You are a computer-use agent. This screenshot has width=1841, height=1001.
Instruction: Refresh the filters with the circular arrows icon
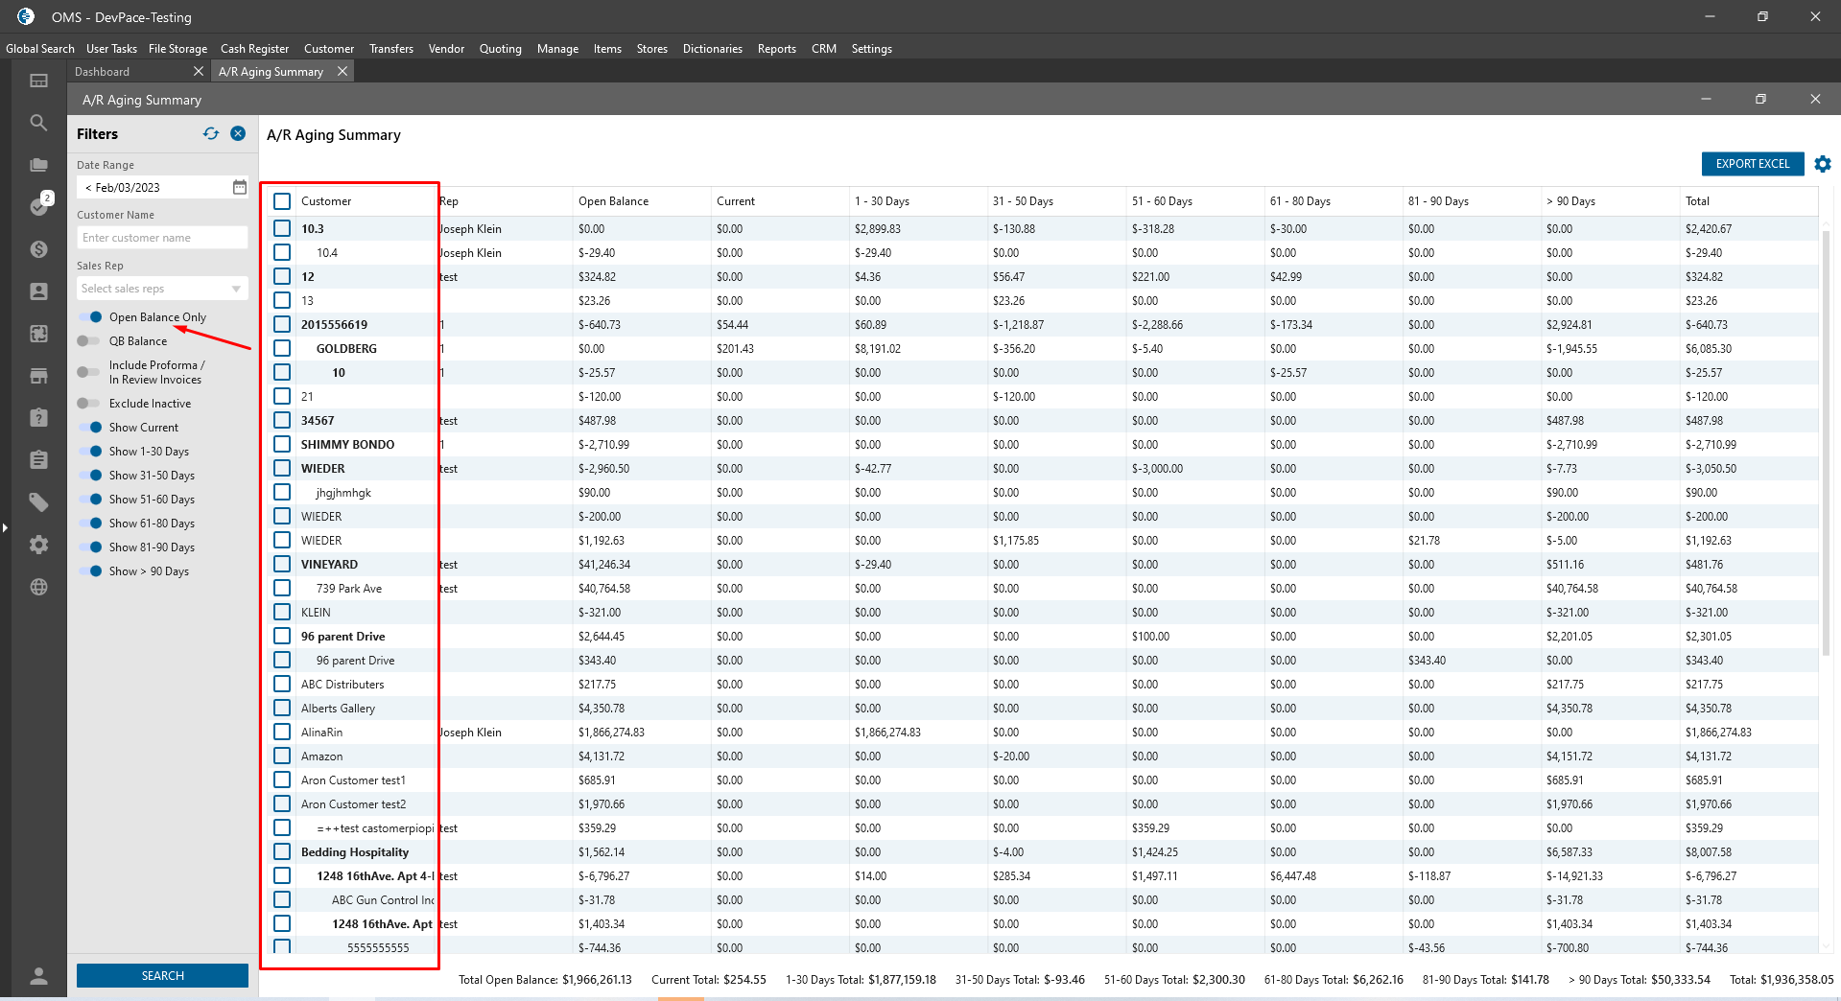(211, 133)
